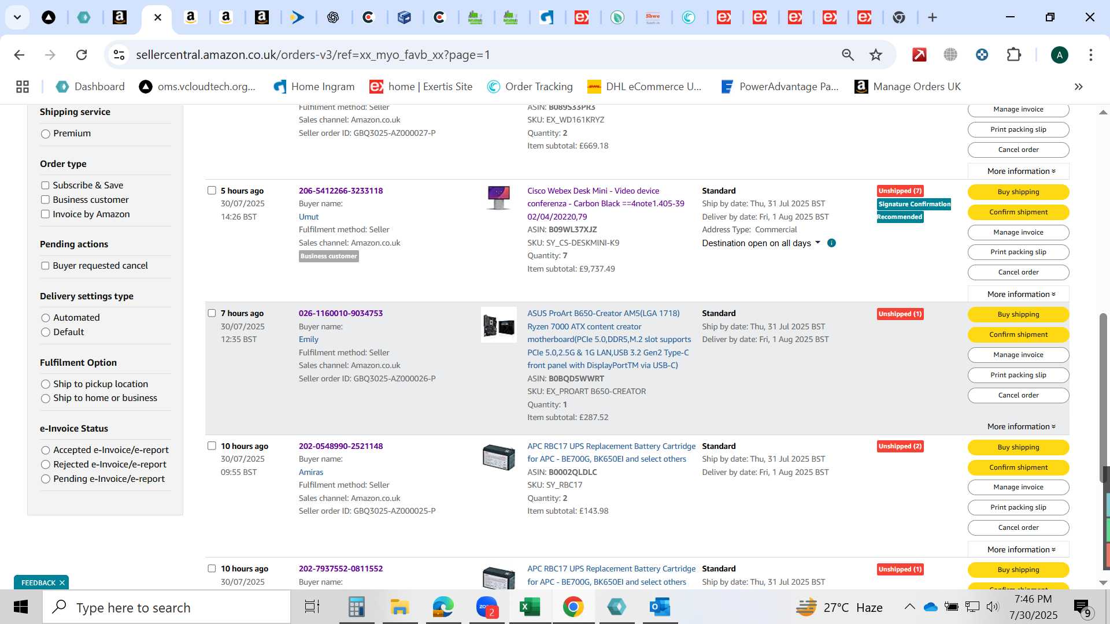Click Cancel order for the ASUS ProArt order

(1018, 395)
